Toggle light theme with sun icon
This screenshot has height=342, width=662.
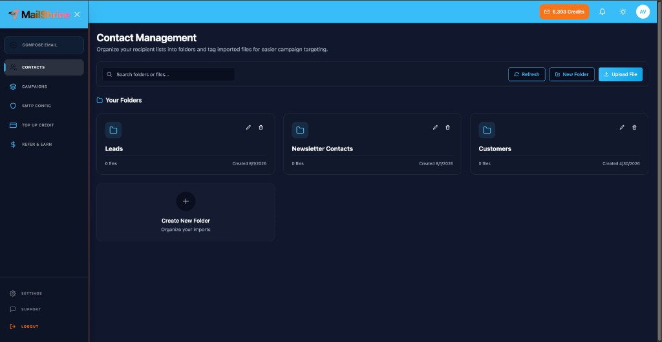point(623,12)
